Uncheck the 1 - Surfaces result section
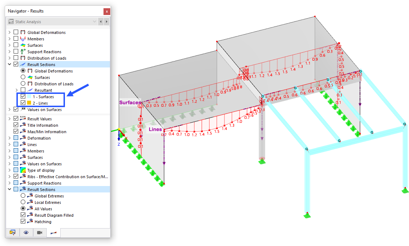 click(22, 97)
